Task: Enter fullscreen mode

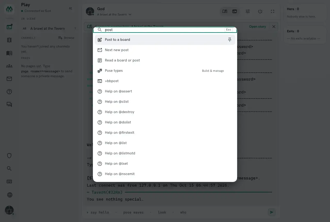Action: point(273,11)
